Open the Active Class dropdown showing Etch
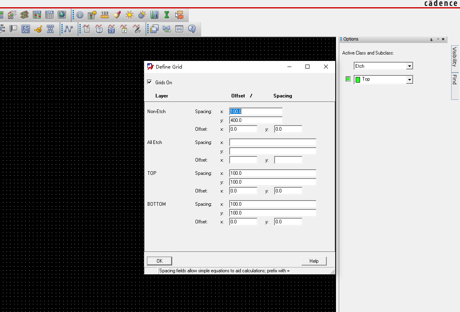The width and height of the screenshot is (460, 312). (x=410, y=66)
